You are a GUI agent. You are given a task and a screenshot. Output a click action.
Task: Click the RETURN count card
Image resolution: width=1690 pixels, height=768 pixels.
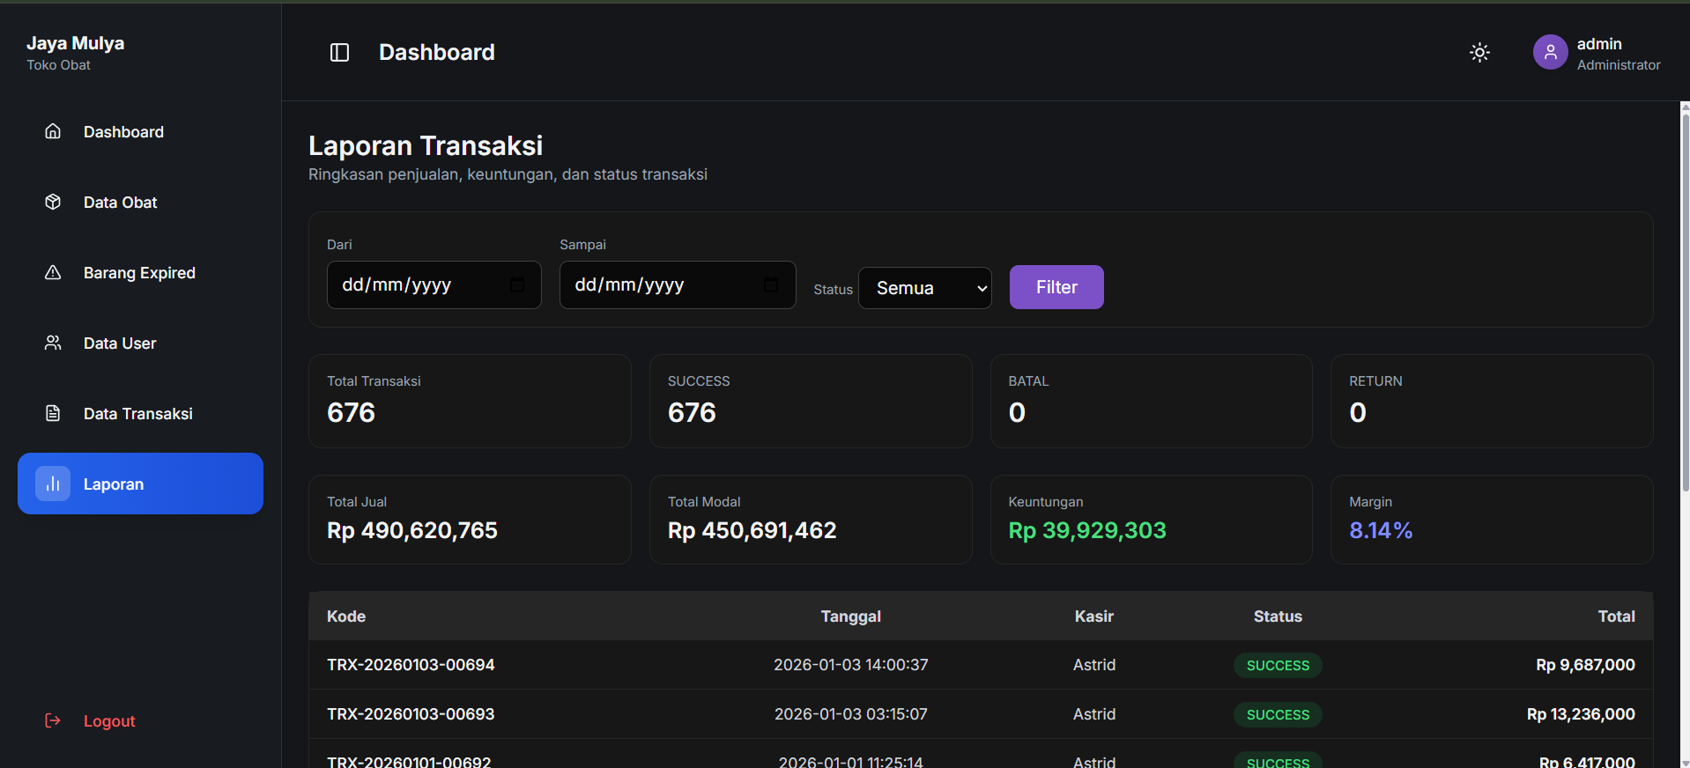coord(1492,401)
